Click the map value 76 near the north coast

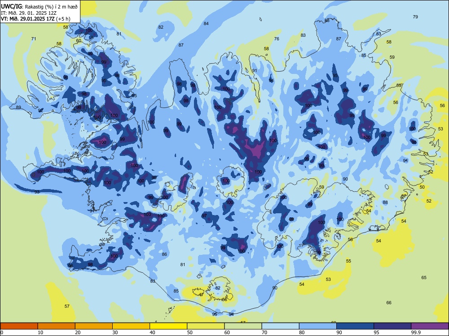[x=277, y=39]
